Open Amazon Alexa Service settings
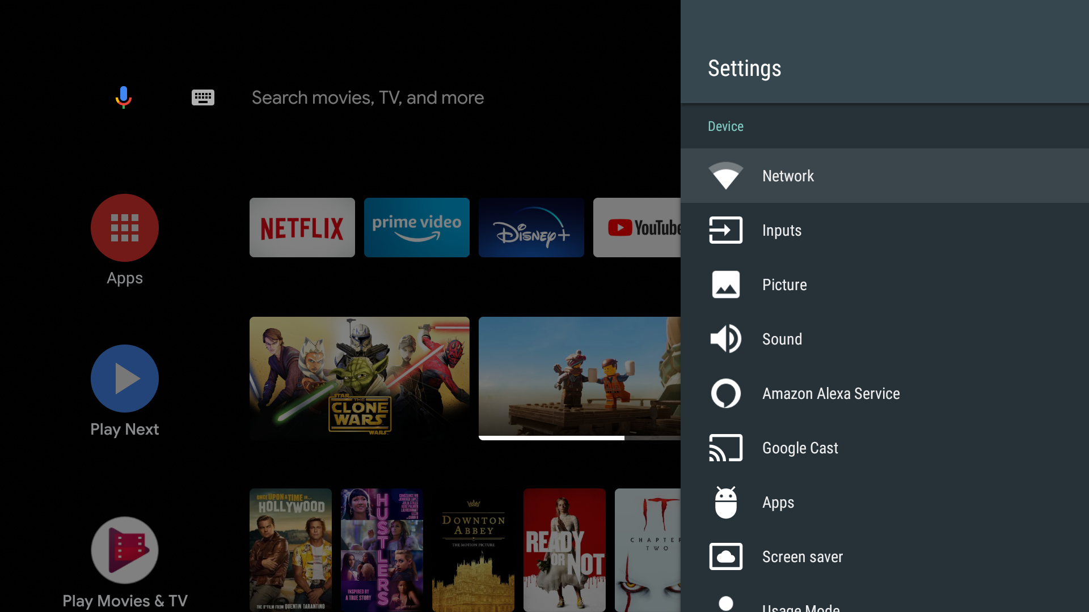Image resolution: width=1089 pixels, height=612 pixels. coord(885,393)
